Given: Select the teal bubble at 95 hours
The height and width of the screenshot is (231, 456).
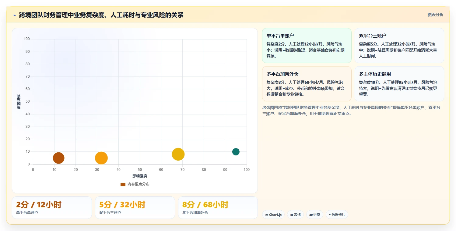Looking at the screenshot, I should [x=236, y=152].
